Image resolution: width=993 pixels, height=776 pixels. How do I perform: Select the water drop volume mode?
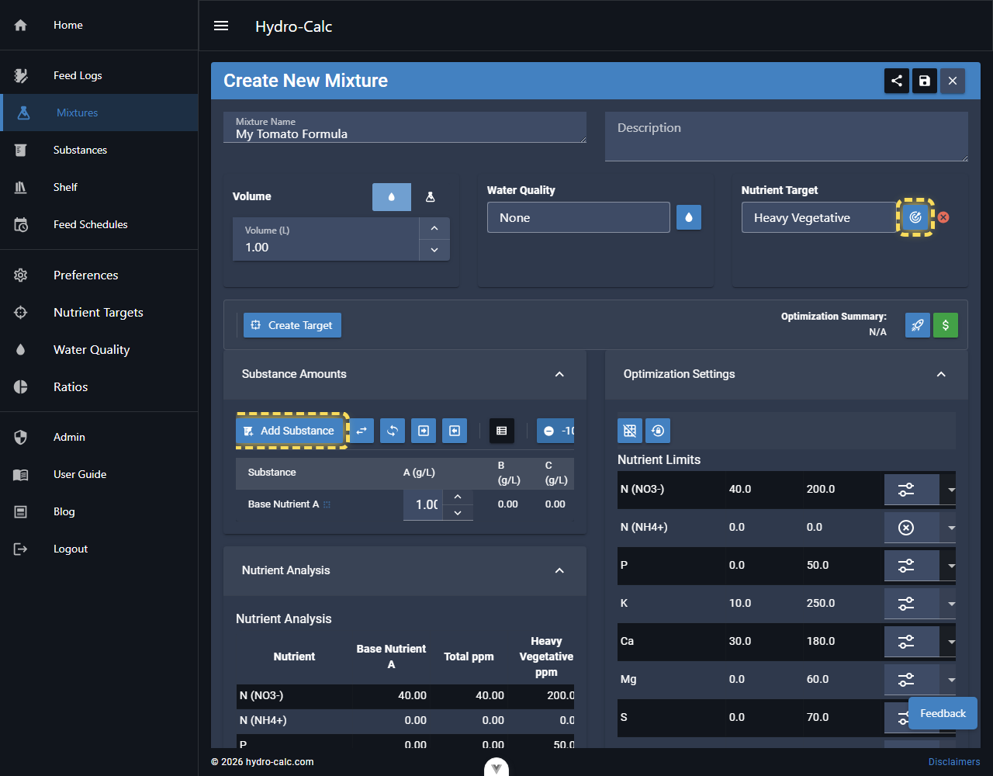[392, 197]
